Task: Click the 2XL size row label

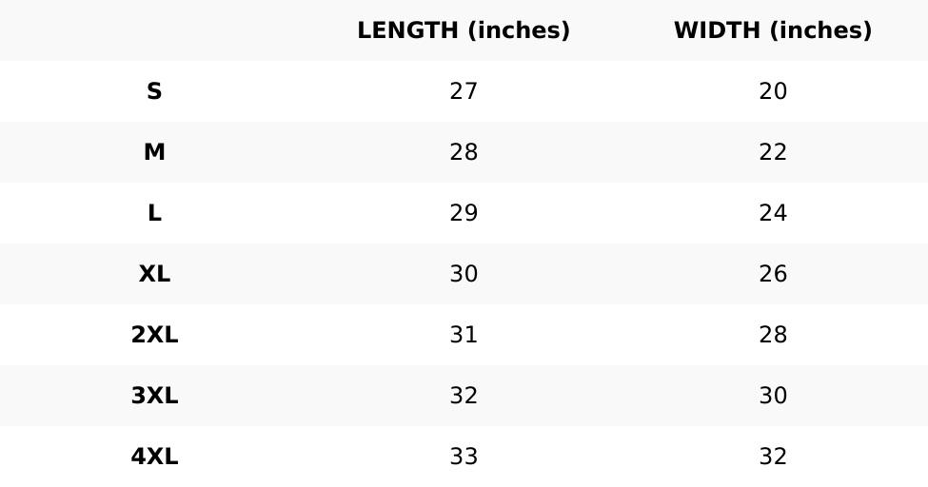Action: tap(154, 335)
